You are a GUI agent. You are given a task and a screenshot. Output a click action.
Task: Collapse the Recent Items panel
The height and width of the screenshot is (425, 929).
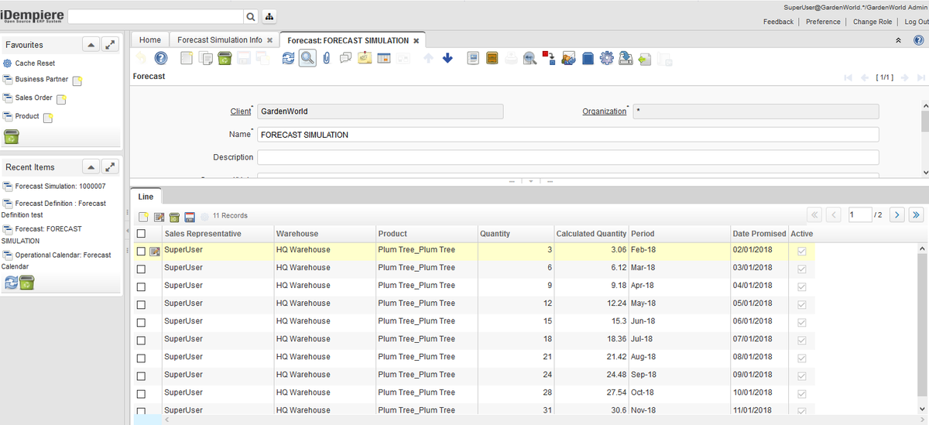click(90, 167)
